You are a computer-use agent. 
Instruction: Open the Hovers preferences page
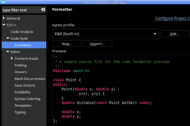click(21, 72)
